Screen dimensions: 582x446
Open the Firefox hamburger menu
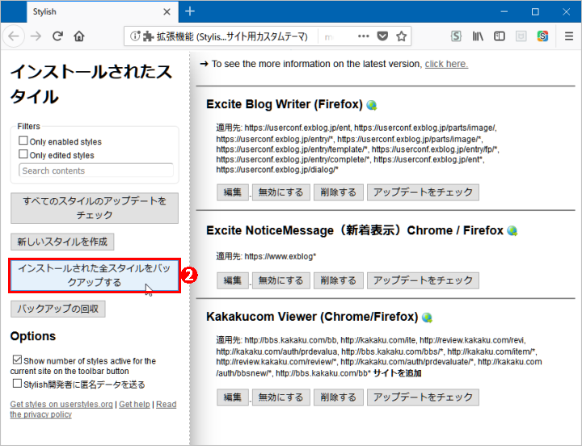569,36
